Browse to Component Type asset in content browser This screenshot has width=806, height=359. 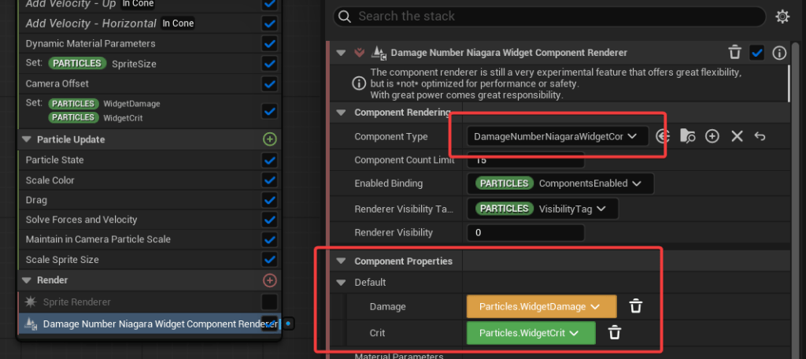click(687, 136)
